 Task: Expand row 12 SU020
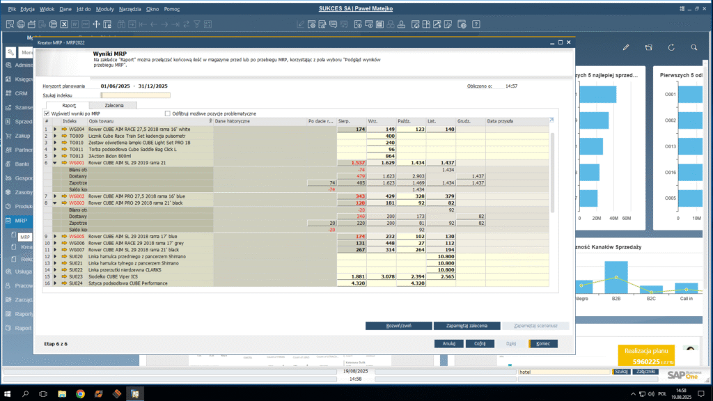pyautogui.click(x=55, y=257)
